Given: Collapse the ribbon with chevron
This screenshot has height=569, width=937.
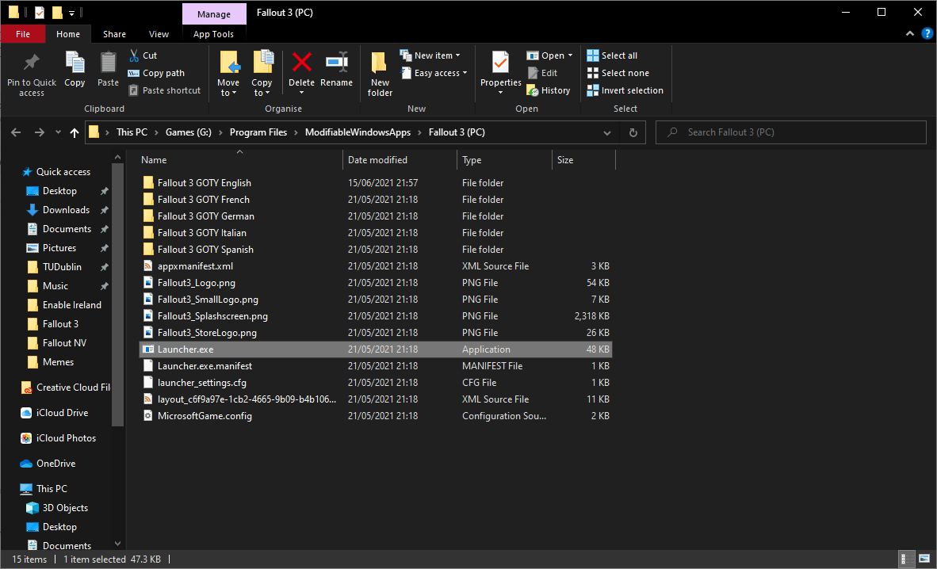Looking at the screenshot, I should [909, 33].
